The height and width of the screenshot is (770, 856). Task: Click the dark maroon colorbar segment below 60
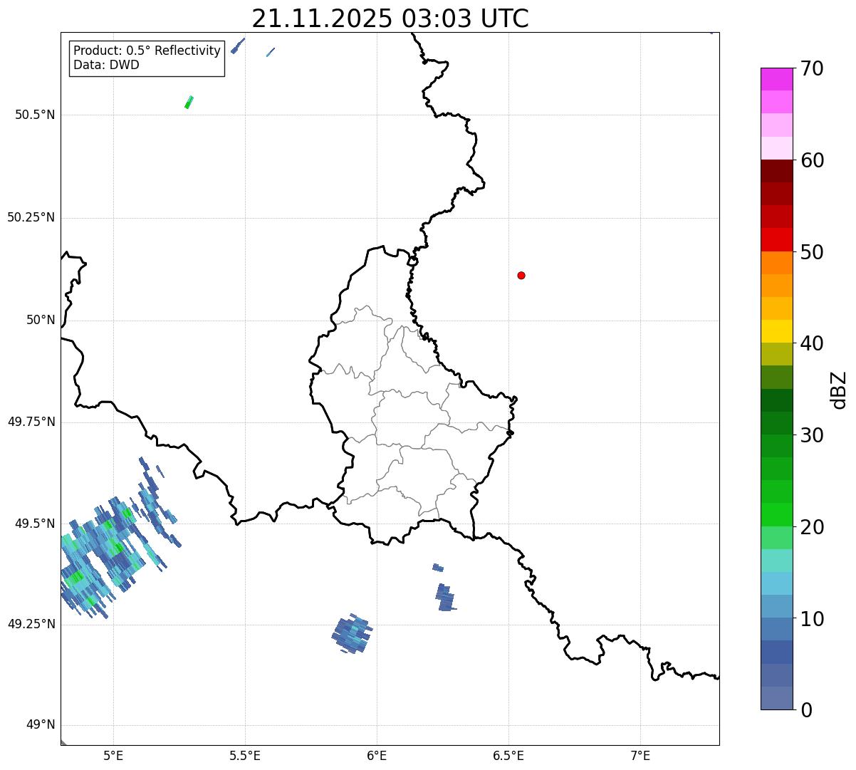777,171
